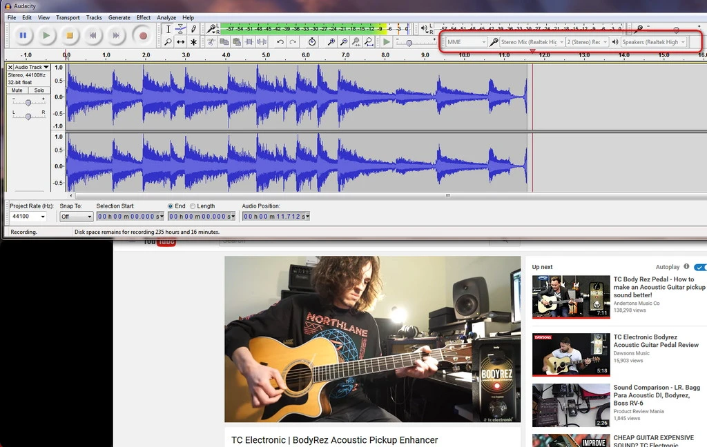Open the Audio Position time format arrow

point(307,217)
